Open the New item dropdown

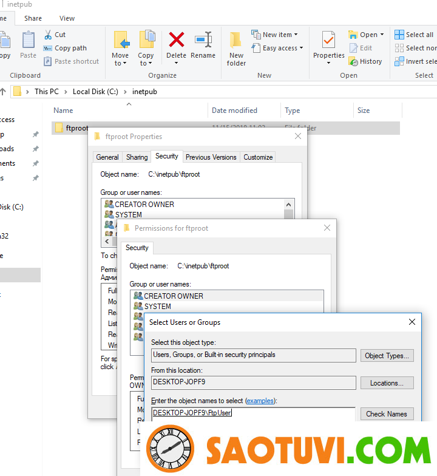coord(275,35)
